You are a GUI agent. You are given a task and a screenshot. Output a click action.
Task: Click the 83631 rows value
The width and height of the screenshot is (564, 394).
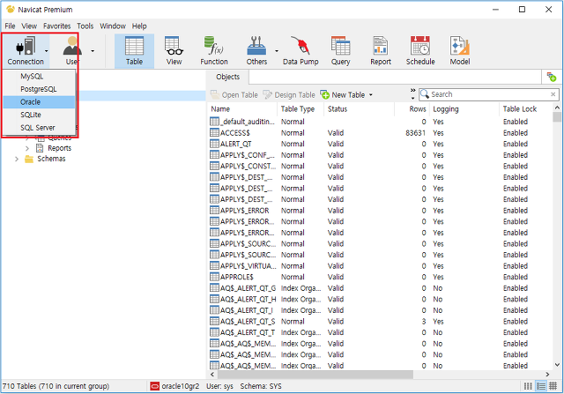[415, 133]
